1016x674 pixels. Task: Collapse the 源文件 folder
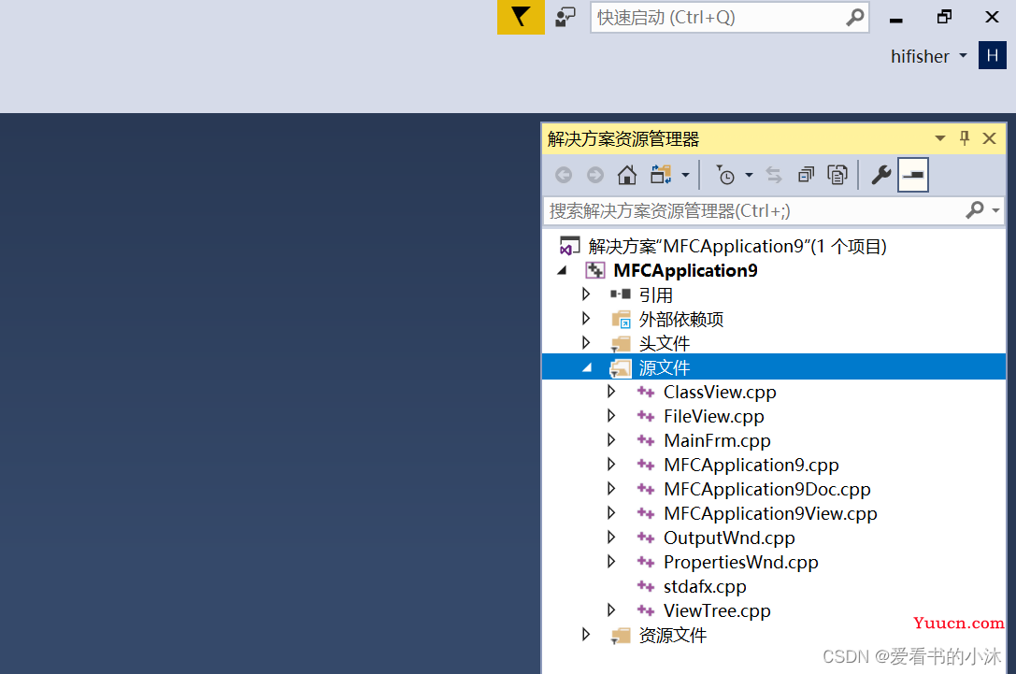point(587,367)
